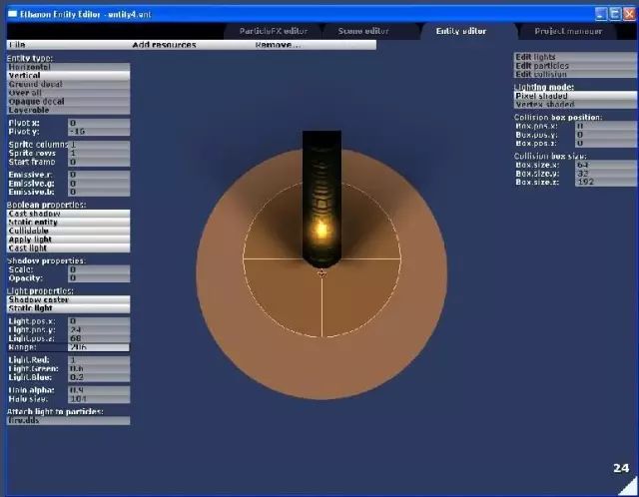This screenshot has height=497, width=639.
Task: Toggle the Collidable property
Action: pos(69,231)
